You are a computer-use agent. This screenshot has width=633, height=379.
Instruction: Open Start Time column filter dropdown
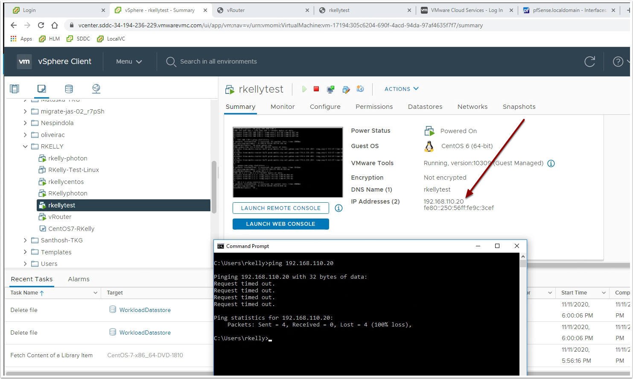[x=604, y=293]
